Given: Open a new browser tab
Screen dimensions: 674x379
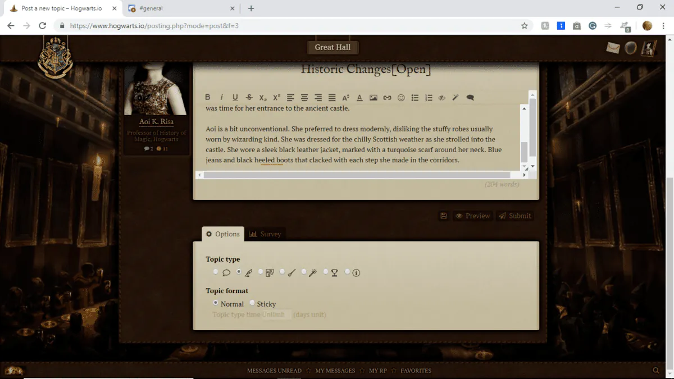Looking at the screenshot, I should (251, 8).
